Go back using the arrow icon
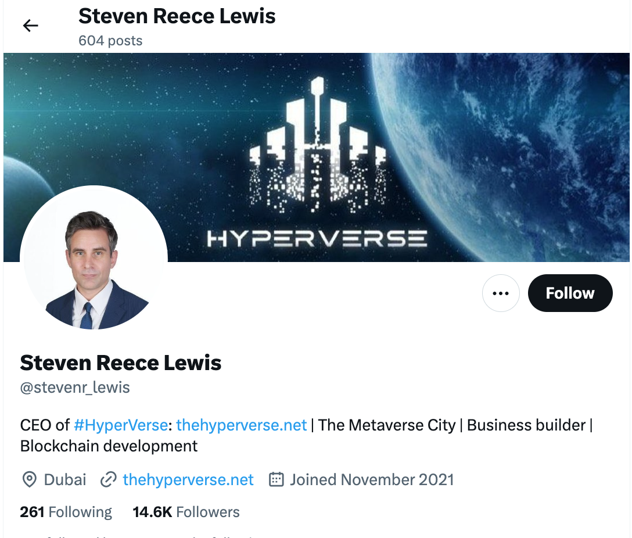Viewport: 632px width, 538px height. pos(30,26)
